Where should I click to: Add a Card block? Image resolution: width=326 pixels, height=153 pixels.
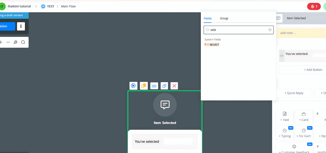click(x=304, y=117)
